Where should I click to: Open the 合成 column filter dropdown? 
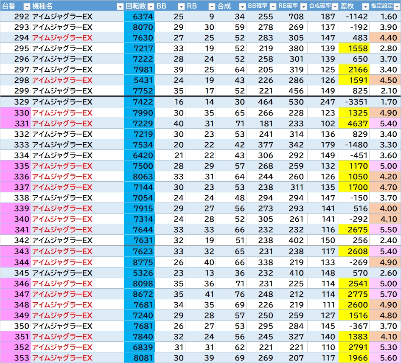242,6
